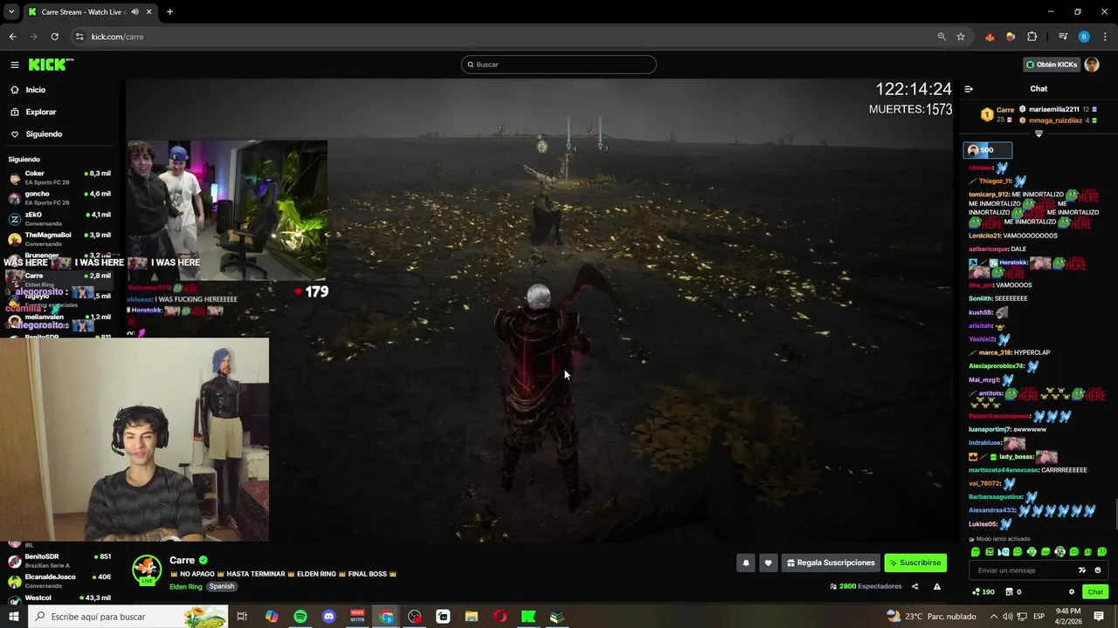This screenshot has height=628, width=1118.
Task: Open Windows notification center
Action: [x=1099, y=617]
